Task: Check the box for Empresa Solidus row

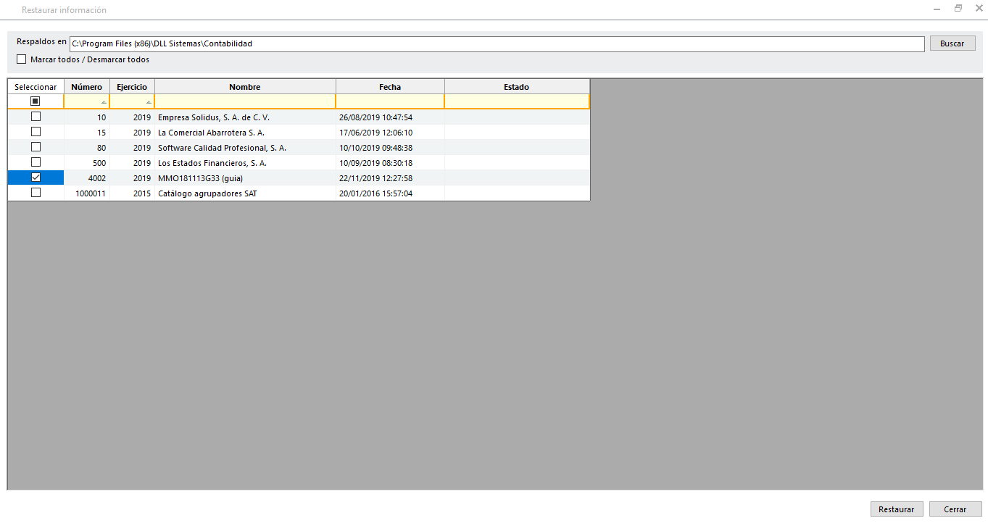Action: [x=36, y=117]
